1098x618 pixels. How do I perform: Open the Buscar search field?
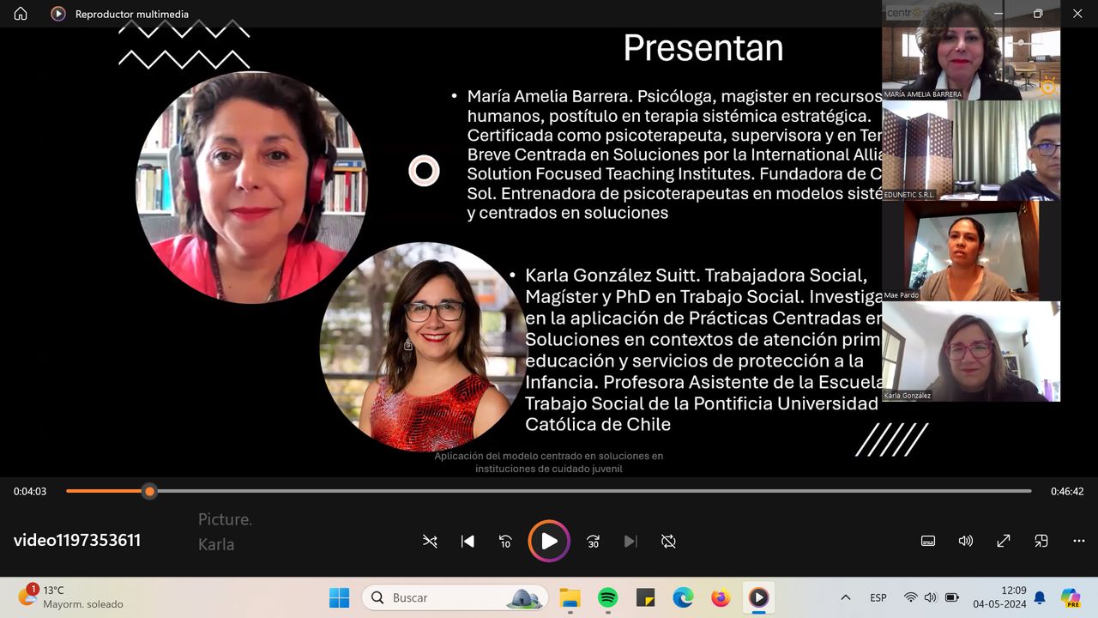[x=455, y=597]
